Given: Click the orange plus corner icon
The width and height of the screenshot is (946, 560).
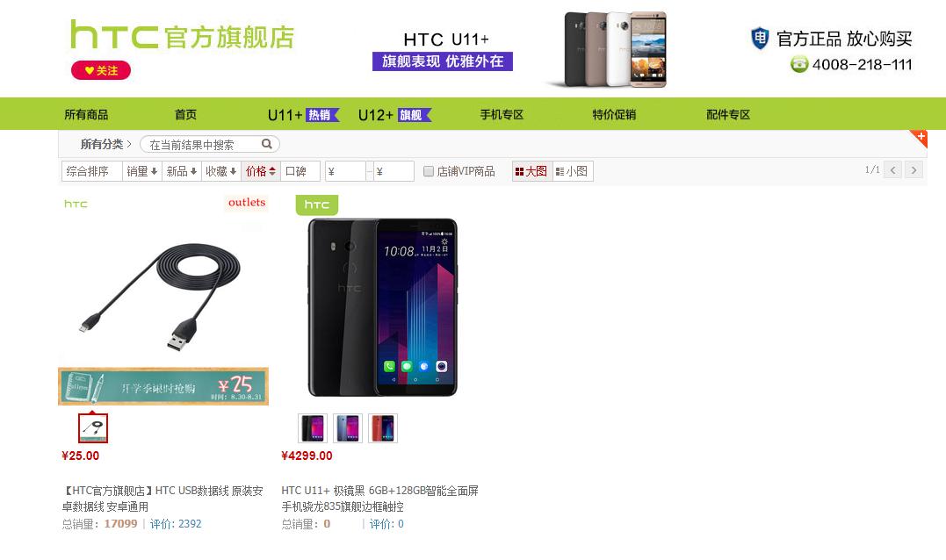Looking at the screenshot, I should 920,138.
